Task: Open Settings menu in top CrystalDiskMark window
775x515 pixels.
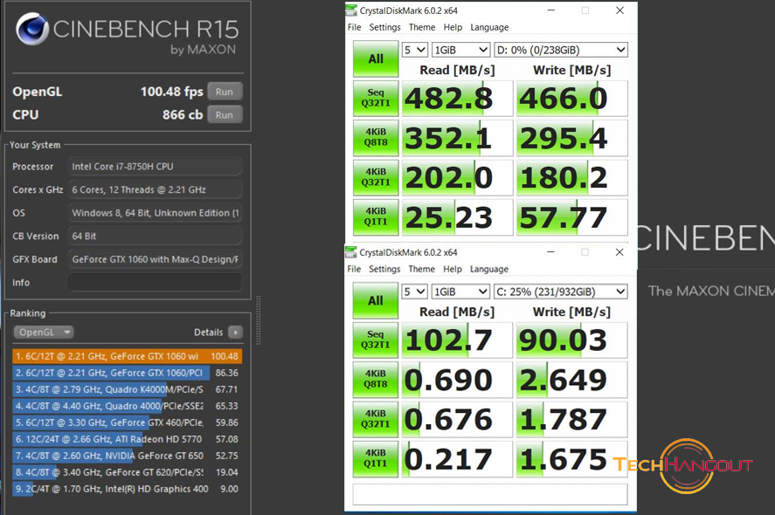Action: tap(385, 27)
